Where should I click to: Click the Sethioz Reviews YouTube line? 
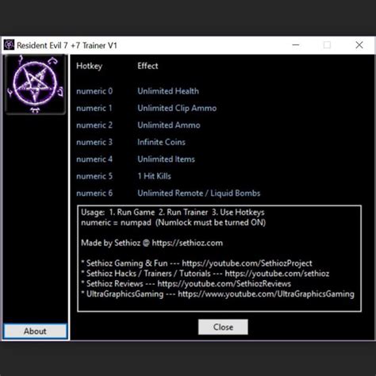point(186,284)
